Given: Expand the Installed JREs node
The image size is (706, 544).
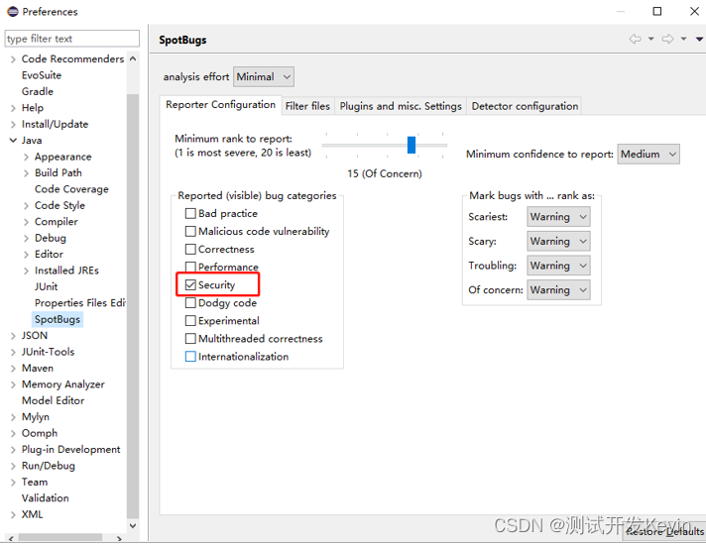Looking at the screenshot, I should 26,271.
